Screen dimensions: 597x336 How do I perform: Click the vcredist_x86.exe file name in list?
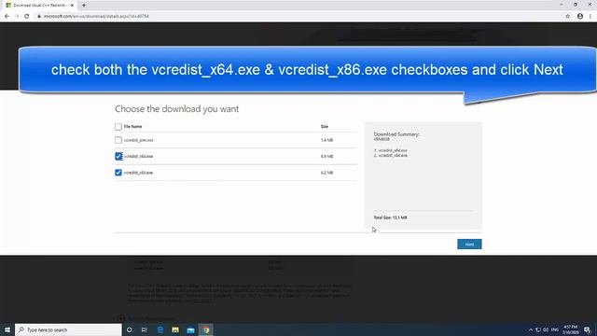139,173
